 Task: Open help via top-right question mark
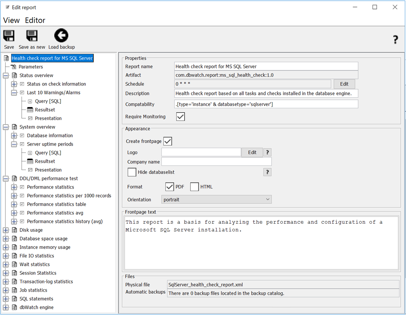point(395,40)
